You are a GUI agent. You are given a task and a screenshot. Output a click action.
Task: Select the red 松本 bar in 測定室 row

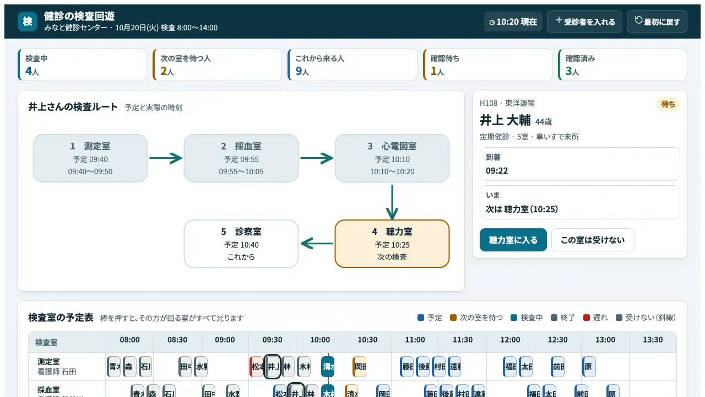tap(257, 367)
